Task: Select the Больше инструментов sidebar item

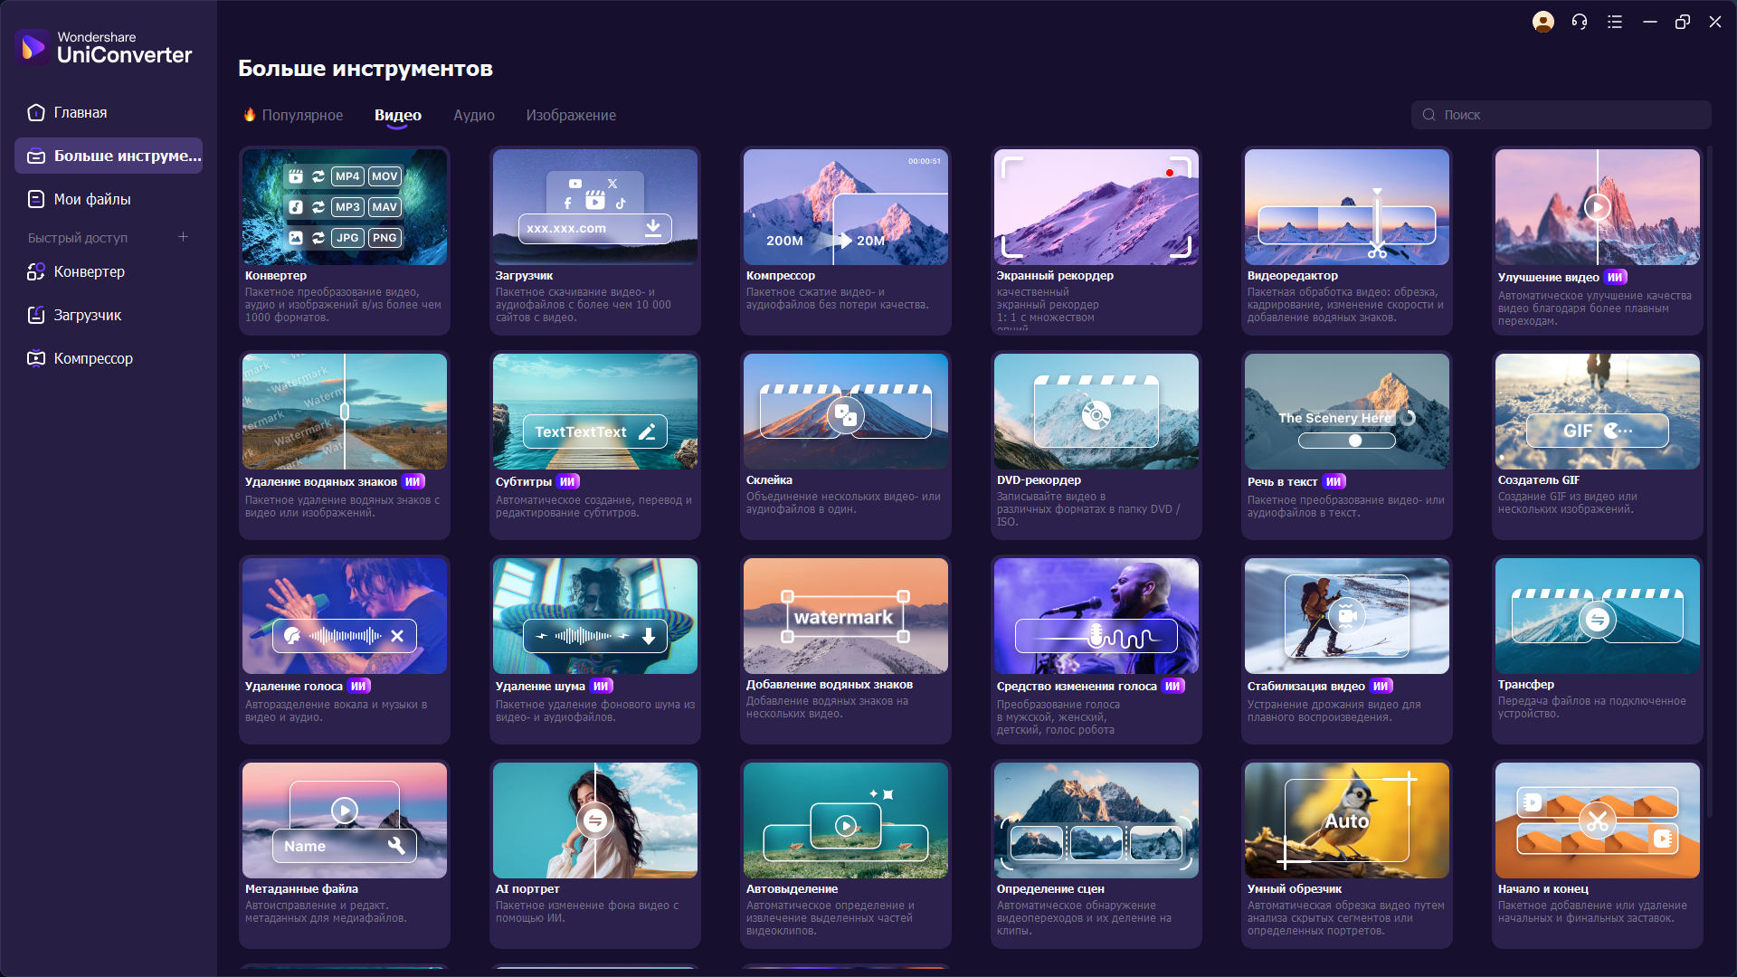Action: click(109, 156)
